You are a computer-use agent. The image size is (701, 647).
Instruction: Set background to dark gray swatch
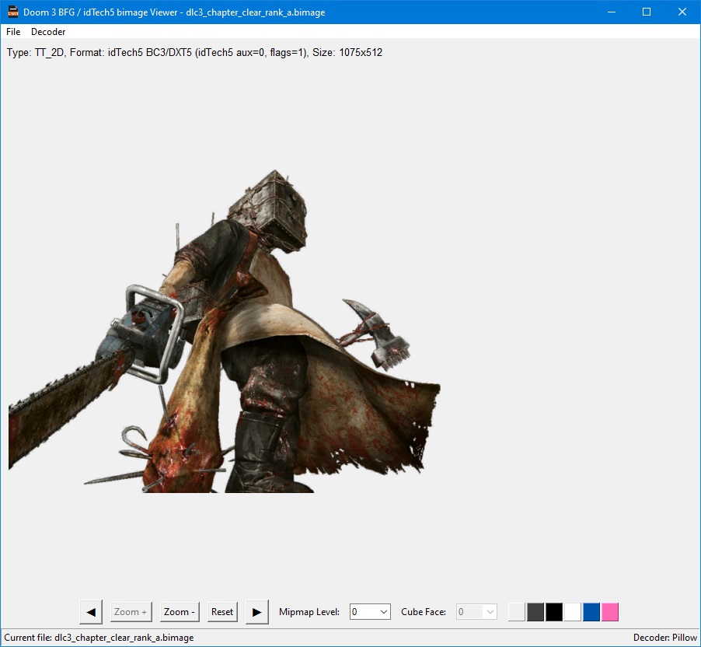coord(535,612)
